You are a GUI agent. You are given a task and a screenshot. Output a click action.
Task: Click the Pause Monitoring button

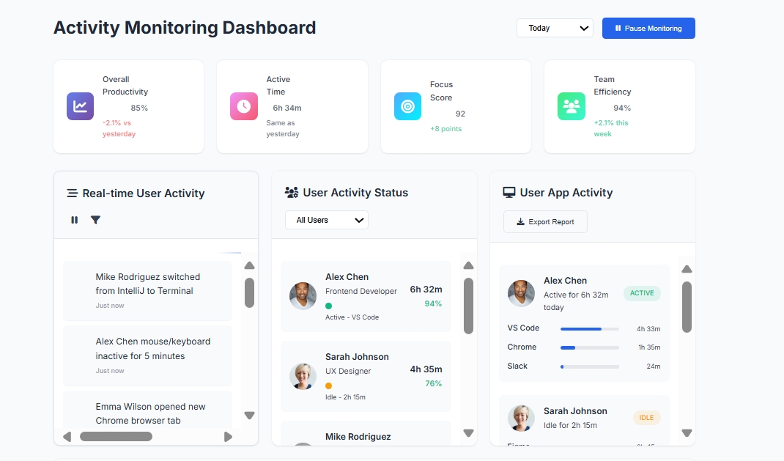(648, 28)
